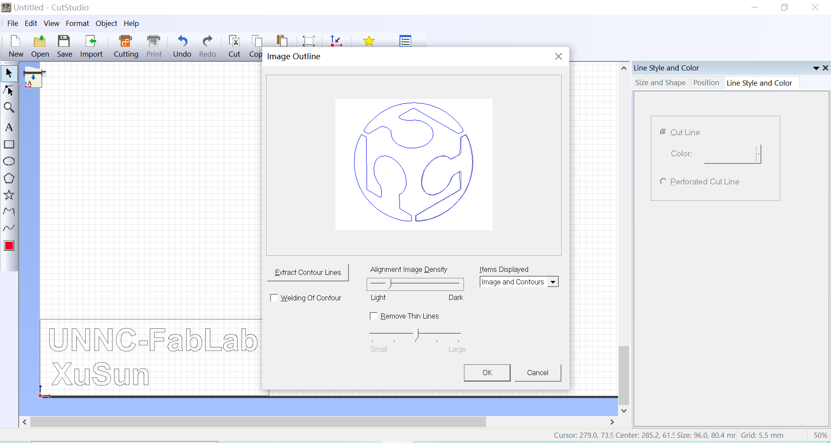Click the Extract Contour Lines button
The image size is (831, 443).
coord(308,272)
